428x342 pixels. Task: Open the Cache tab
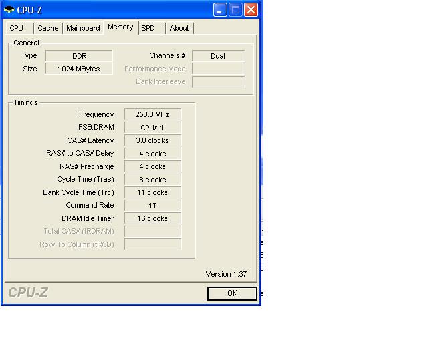pyautogui.click(x=48, y=28)
